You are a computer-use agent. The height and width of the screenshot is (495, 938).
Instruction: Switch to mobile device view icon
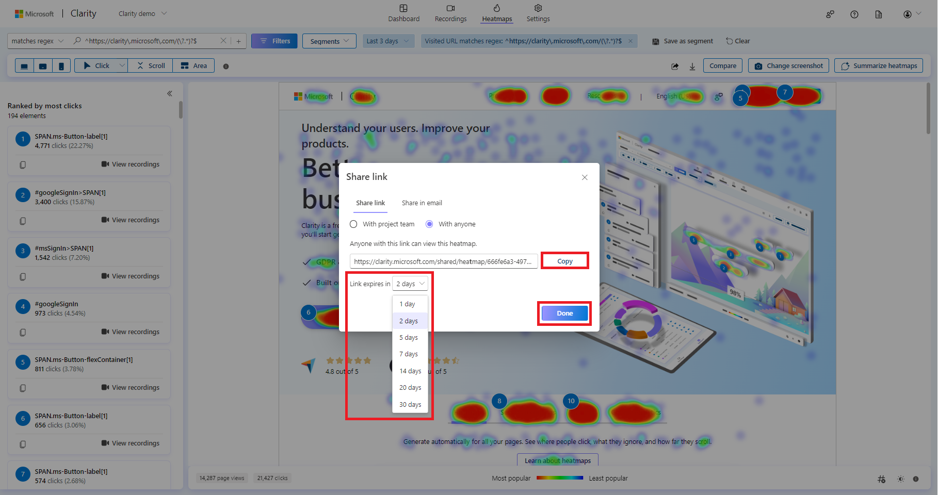(x=61, y=66)
